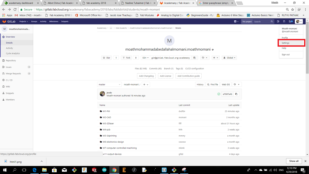
Task: Open Snippets from the top navigation
Action: click(65, 21)
